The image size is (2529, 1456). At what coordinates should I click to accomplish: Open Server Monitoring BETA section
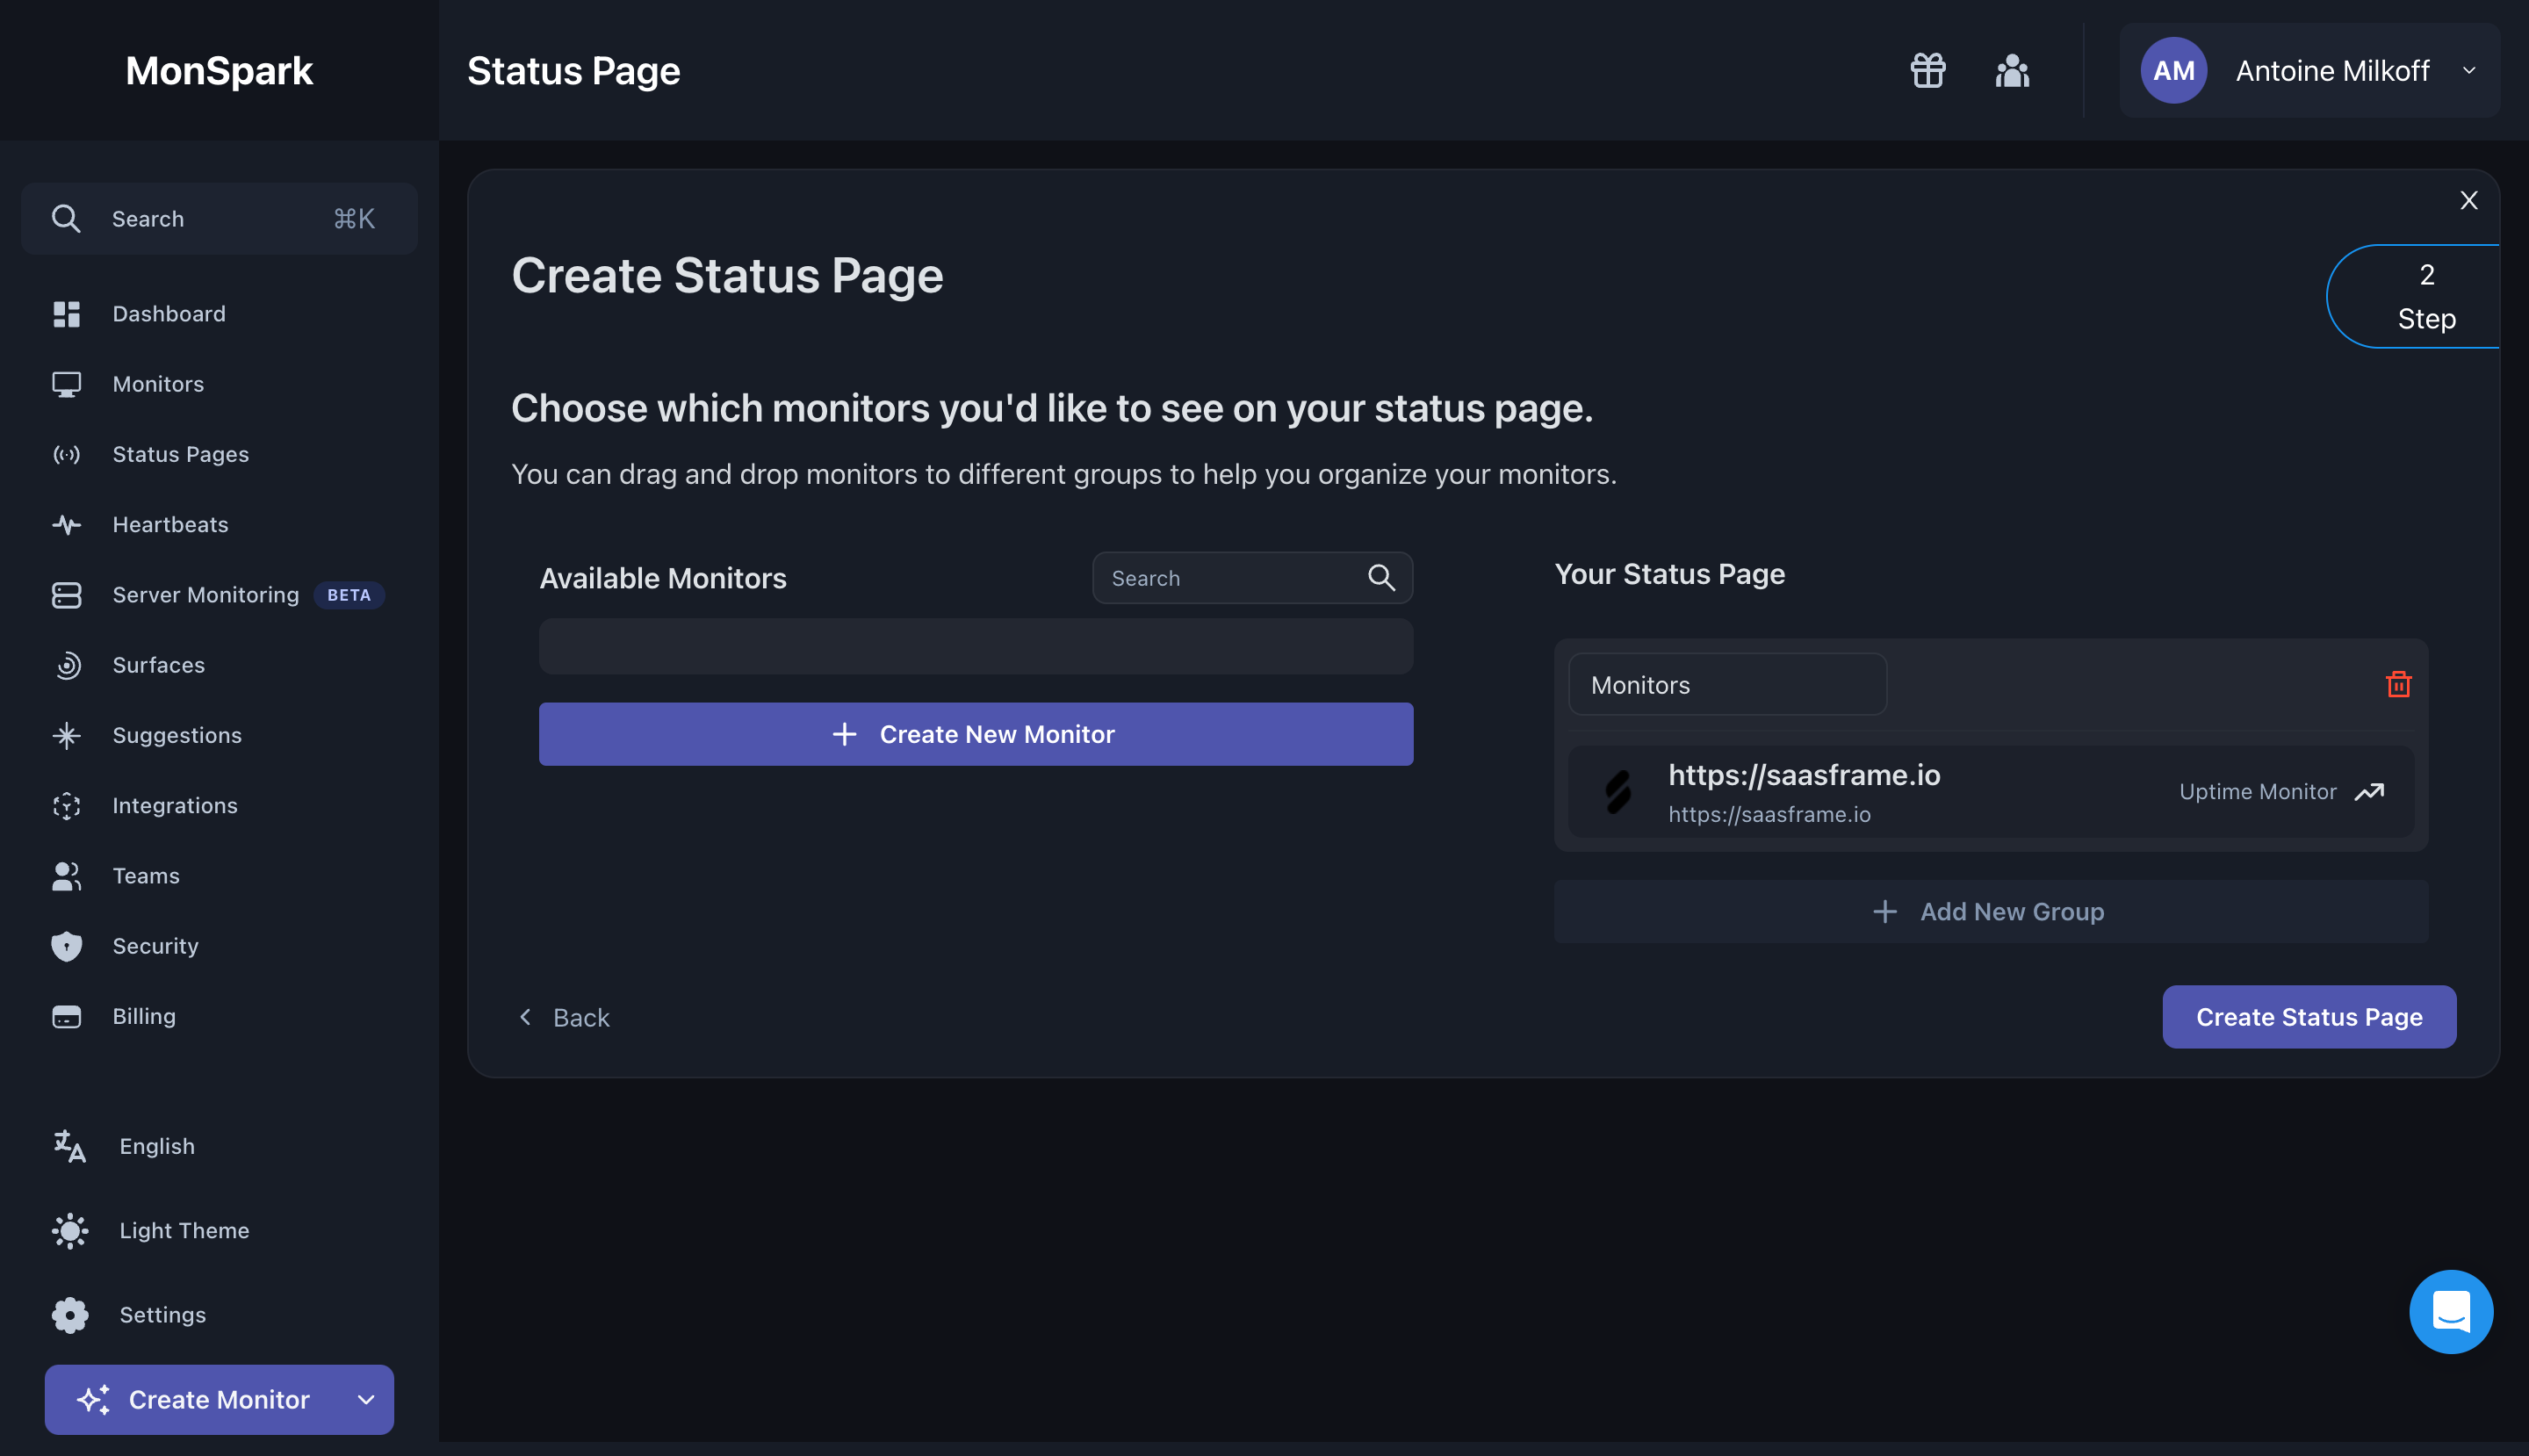tap(218, 595)
